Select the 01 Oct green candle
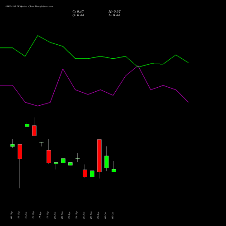Viewport: 226px width, 226px height. tap(107, 162)
